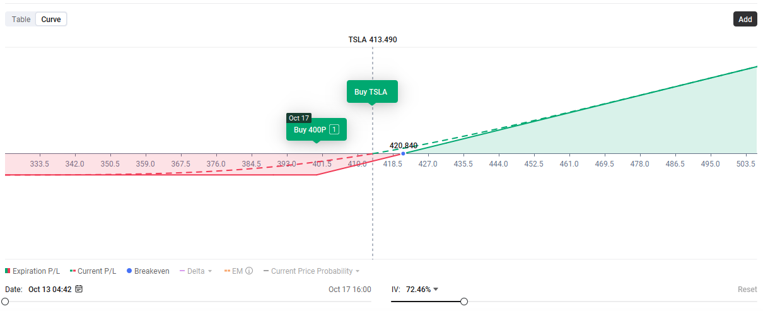Open the date picker calendar icon

coord(79,290)
